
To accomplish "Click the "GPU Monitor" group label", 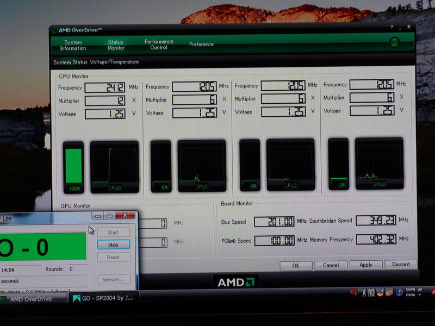I will pos(75,206).
